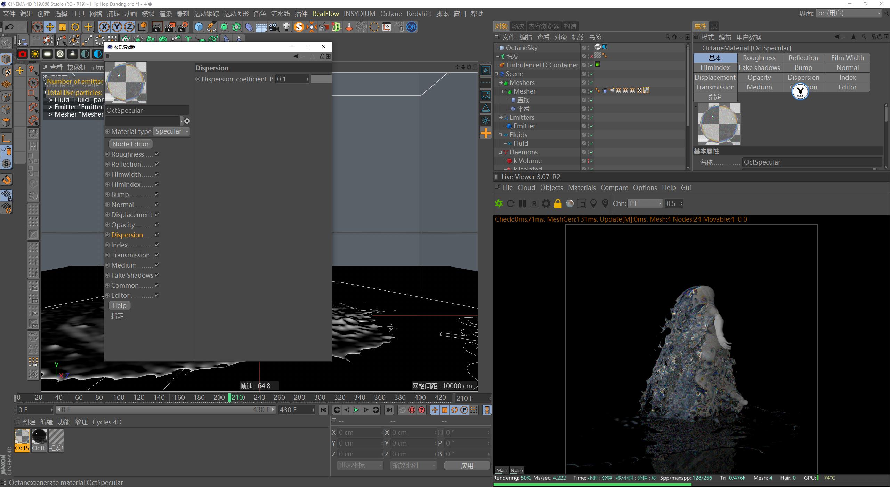Toggle the Roughness channel checkbox in material editor
The height and width of the screenshot is (487, 890).
157,154
